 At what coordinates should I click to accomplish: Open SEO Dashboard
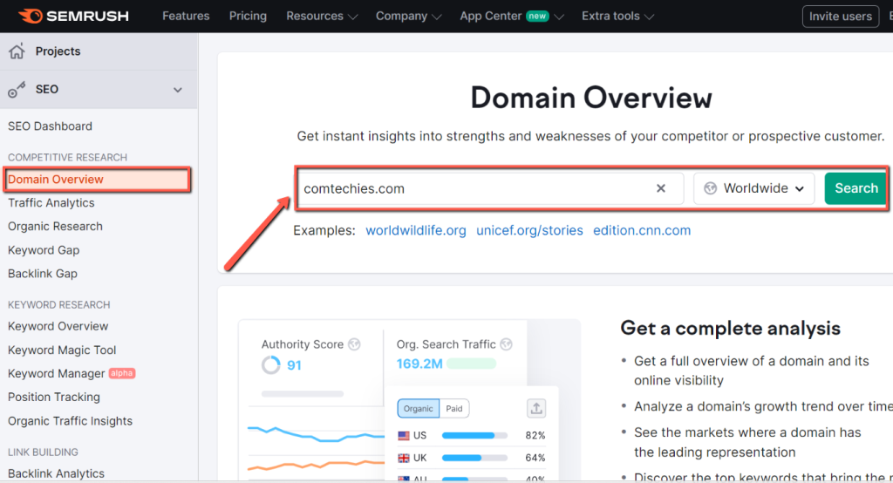pos(50,126)
